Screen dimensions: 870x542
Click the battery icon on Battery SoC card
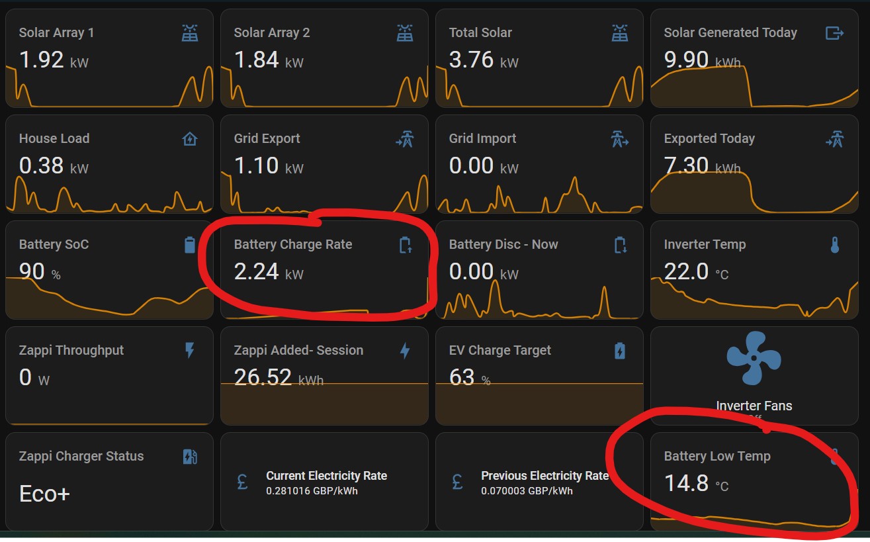pyautogui.click(x=190, y=245)
